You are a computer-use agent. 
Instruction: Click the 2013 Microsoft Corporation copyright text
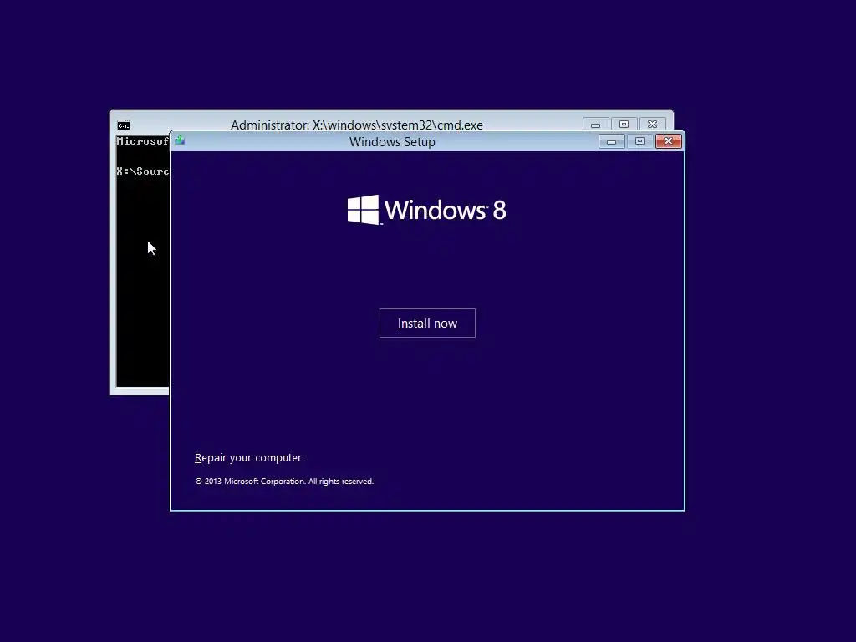[x=284, y=481]
